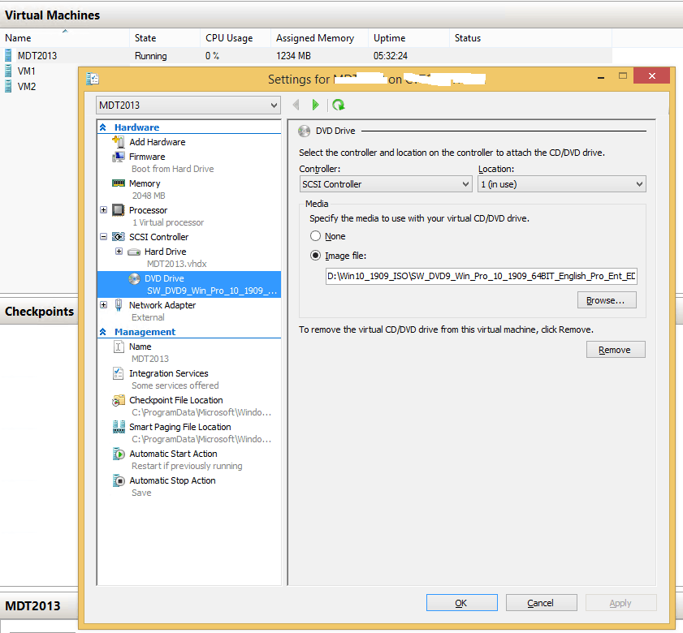
Task: Click the green forward navigation arrow
Action: pos(315,105)
